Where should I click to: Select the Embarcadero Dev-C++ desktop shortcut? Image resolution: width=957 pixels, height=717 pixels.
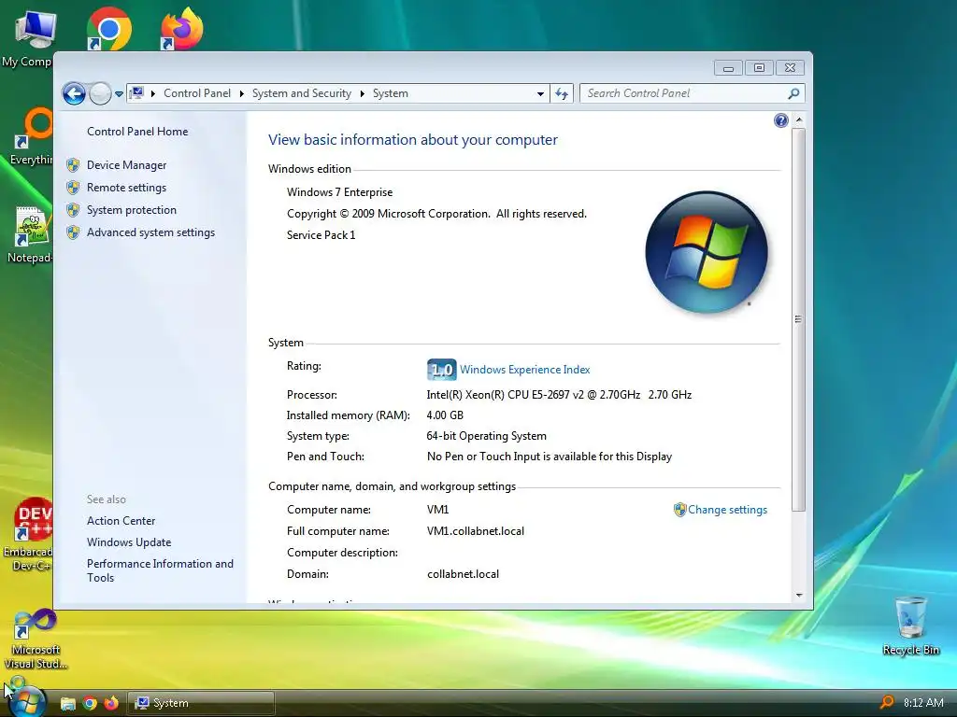[28, 535]
